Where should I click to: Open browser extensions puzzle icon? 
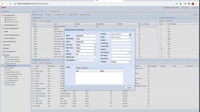(189, 4)
